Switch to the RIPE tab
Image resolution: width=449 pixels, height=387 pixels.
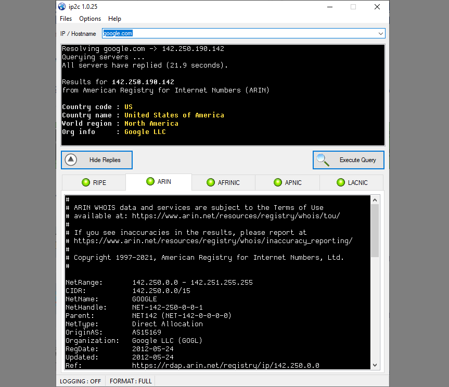[94, 182]
